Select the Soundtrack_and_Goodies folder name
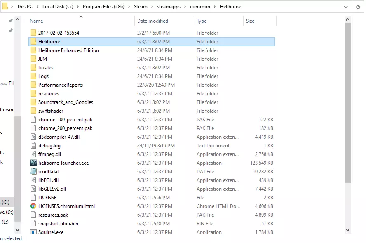Viewport: 366px width, 243px height. point(66,102)
